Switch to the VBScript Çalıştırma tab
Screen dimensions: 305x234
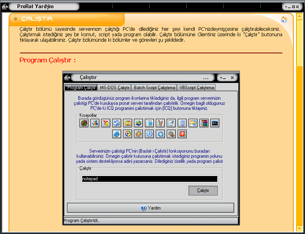coord(196,88)
